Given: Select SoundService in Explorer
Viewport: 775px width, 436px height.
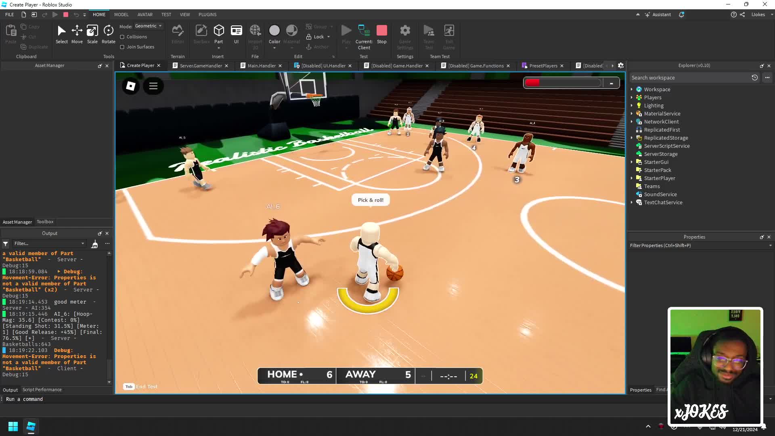Looking at the screenshot, I should [660, 194].
